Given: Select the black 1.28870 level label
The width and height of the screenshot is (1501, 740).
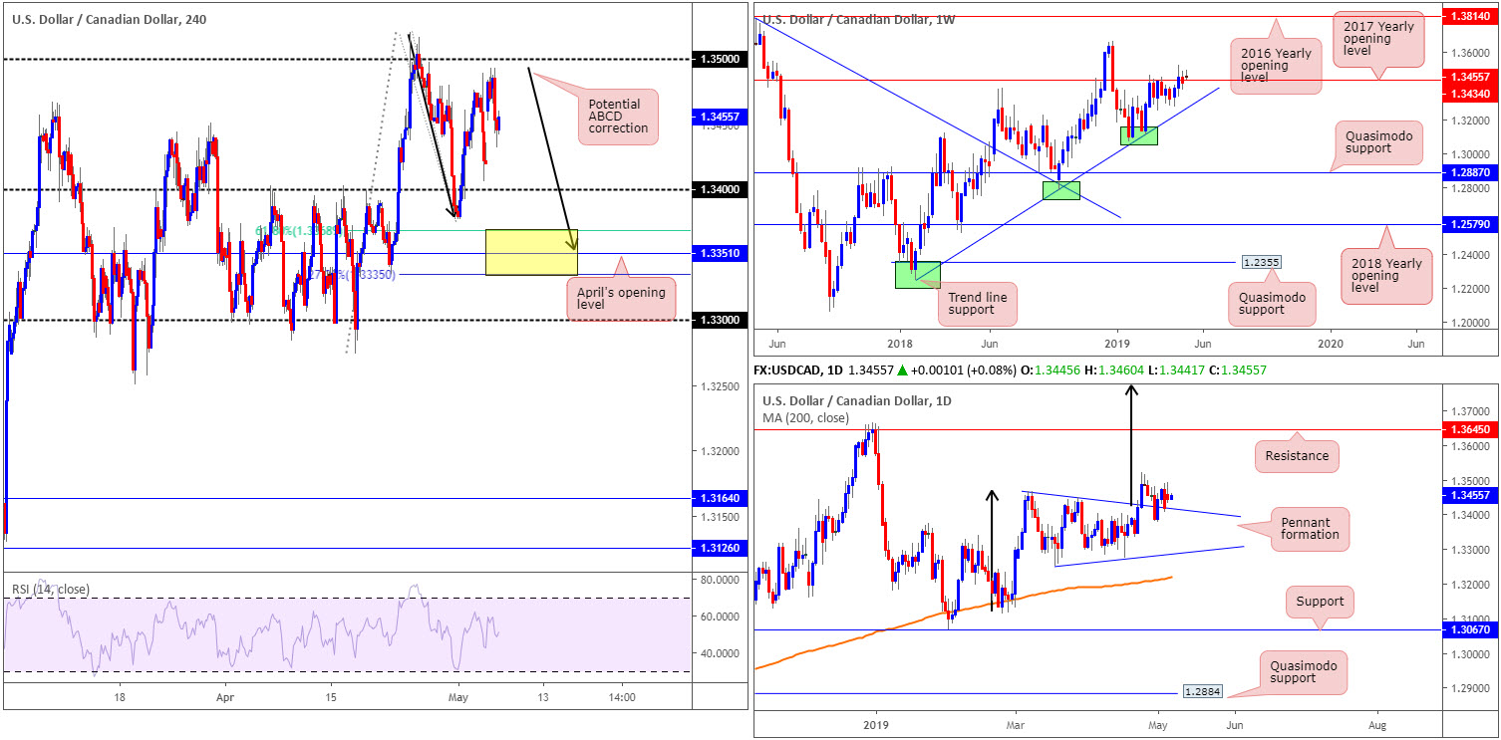Looking at the screenshot, I should point(1470,172).
